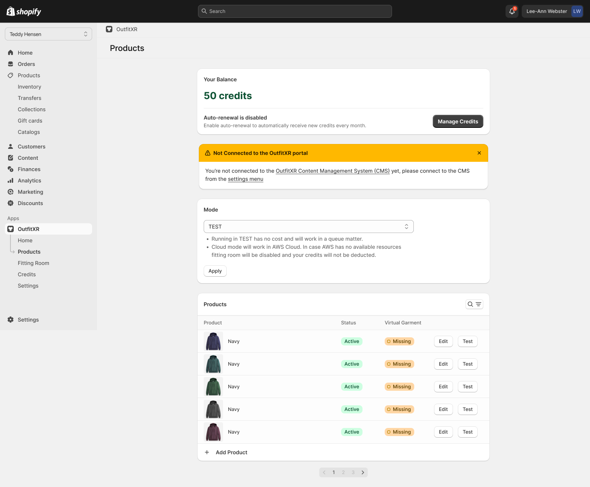Click the Content icon in sidebar

coord(11,158)
